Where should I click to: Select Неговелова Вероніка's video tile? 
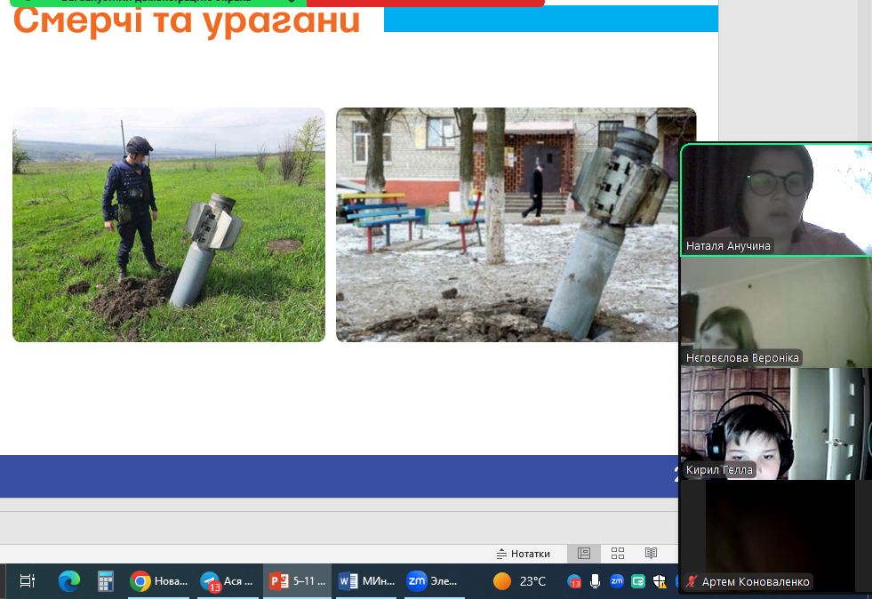point(775,311)
